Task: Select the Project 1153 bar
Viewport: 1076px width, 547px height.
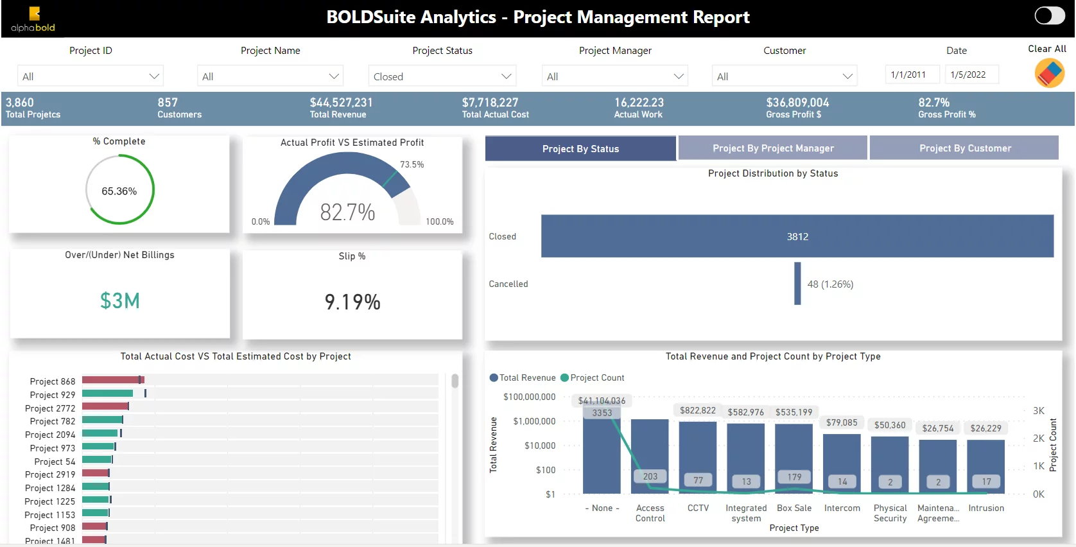Action: point(96,512)
